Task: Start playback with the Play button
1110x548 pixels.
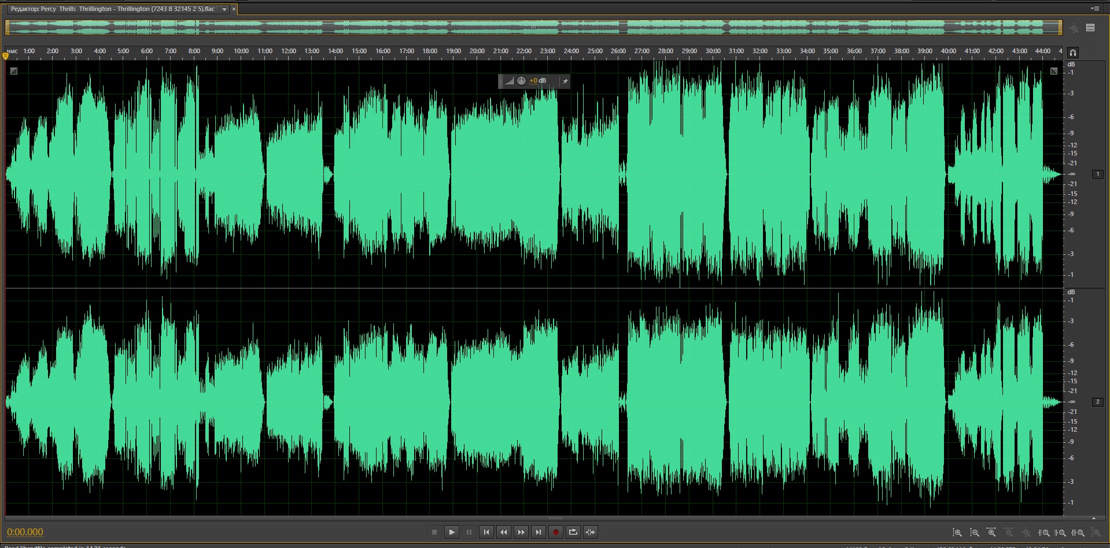Action: (452, 532)
